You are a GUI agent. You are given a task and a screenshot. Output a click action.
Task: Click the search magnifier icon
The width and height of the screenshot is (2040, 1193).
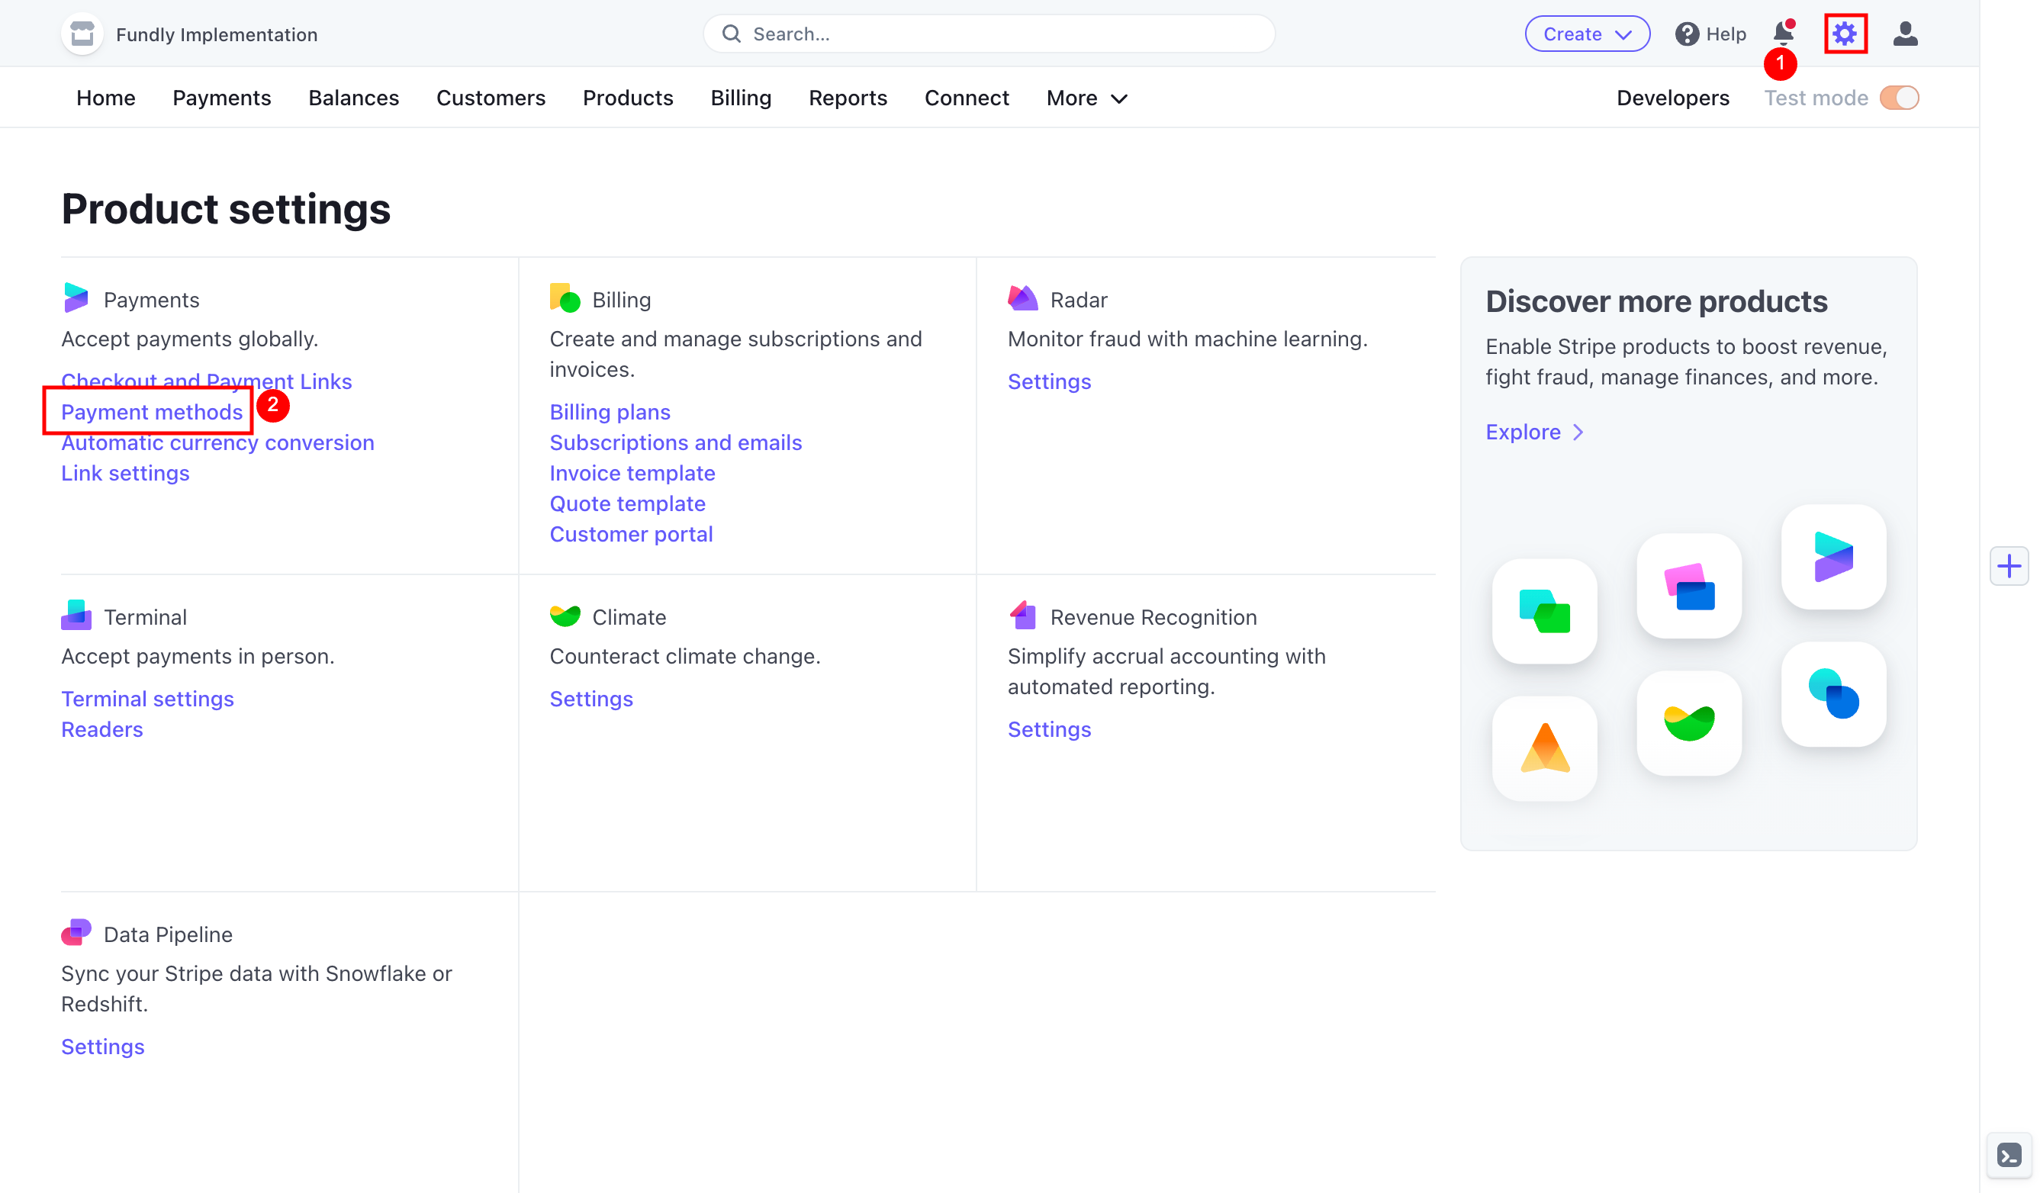[x=731, y=34]
